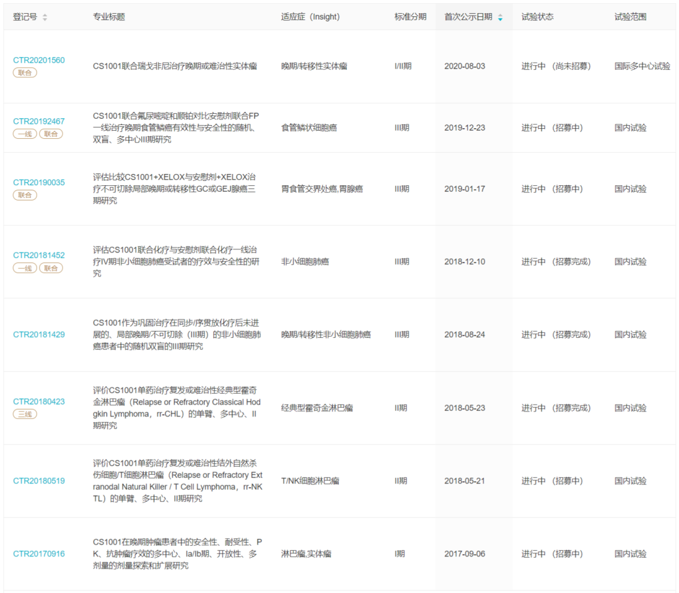Click the 专业标题 column header
This screenshot has height=593, width=679.
[x=109, y=17]
